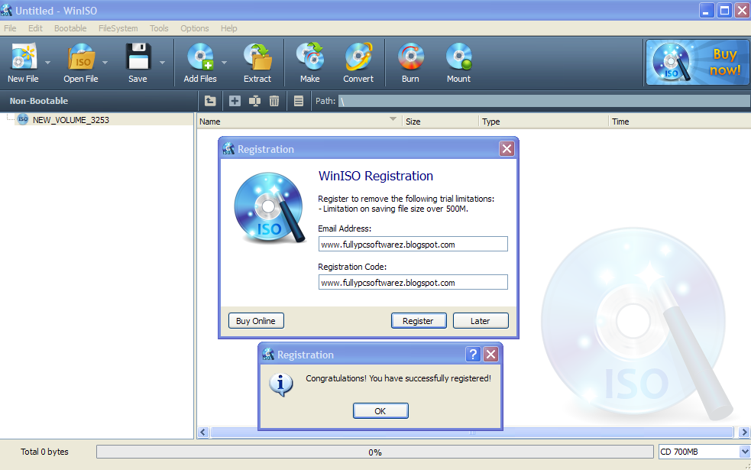This screenshot has width=751, height=470.
Task: Click the Non-Bootable label
Action: (x=39, y=101)
